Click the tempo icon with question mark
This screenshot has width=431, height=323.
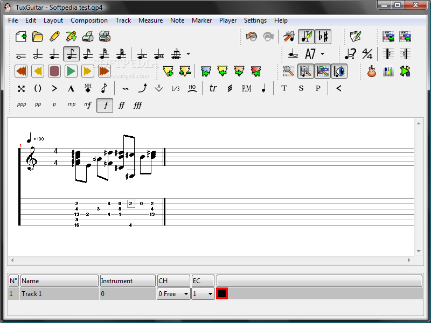tap(351, 54)
